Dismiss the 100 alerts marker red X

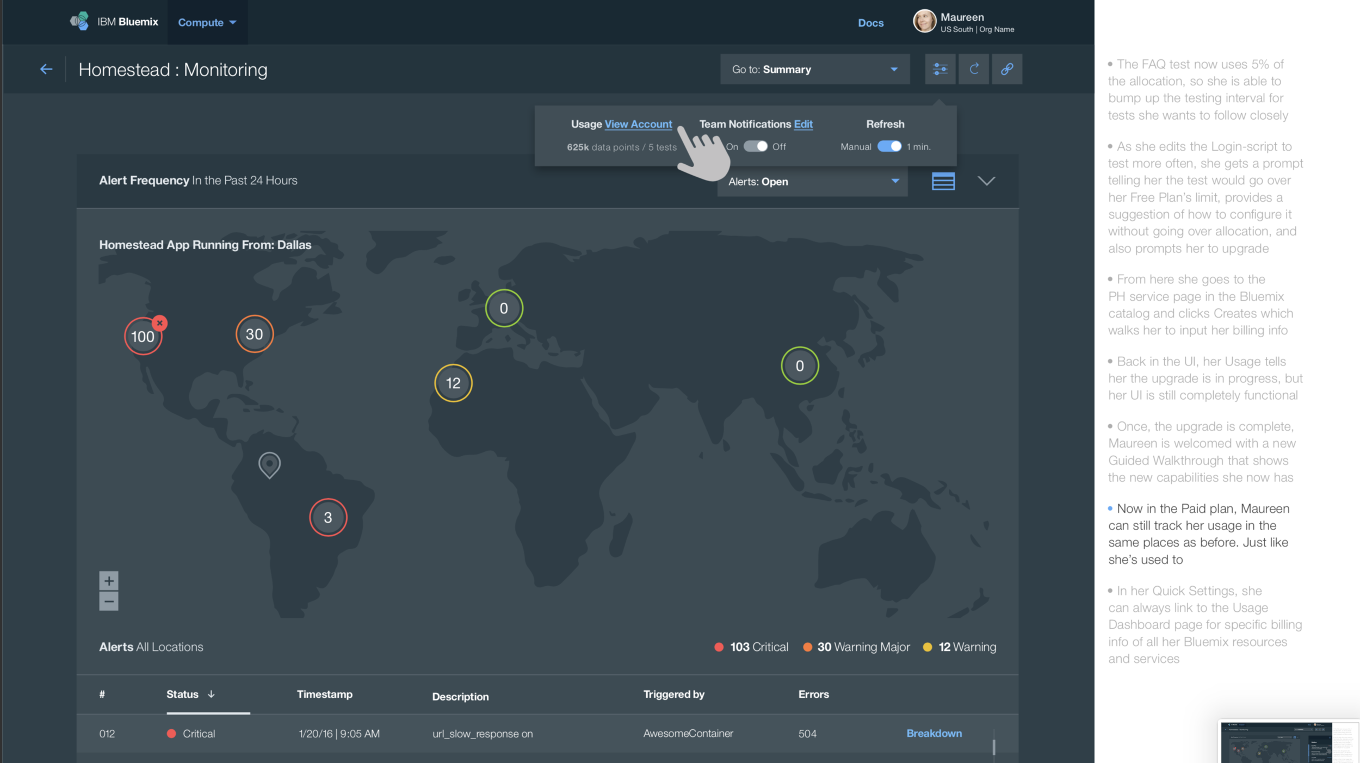[x=159, y=323]
